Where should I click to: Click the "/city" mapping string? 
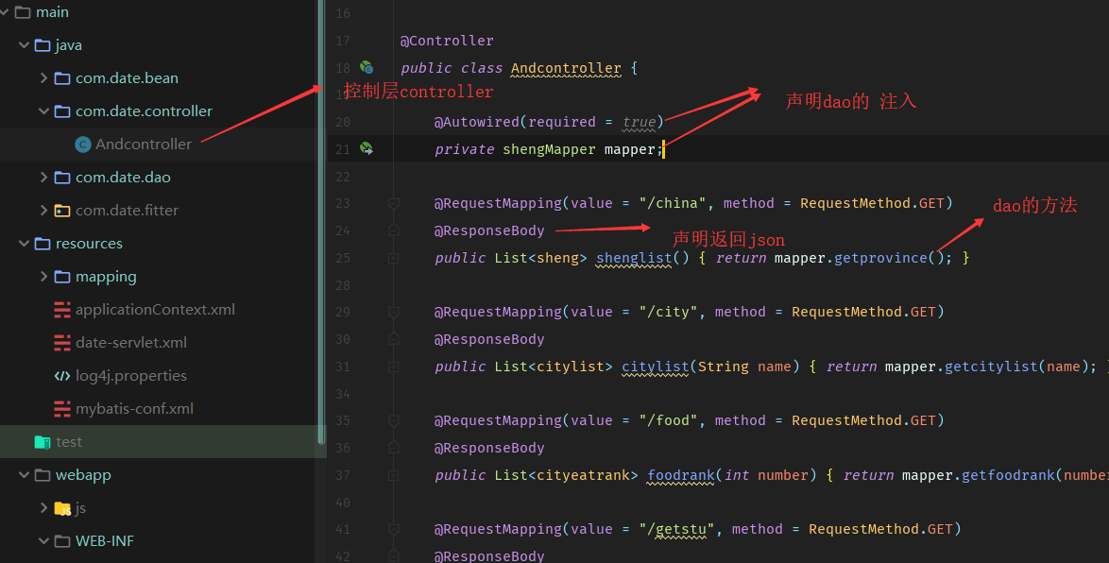pos(669,312)
